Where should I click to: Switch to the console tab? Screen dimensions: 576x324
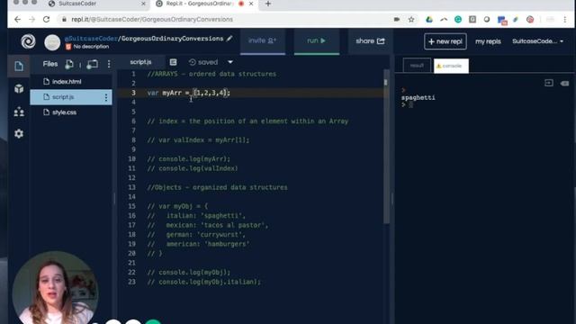(451, 66)
